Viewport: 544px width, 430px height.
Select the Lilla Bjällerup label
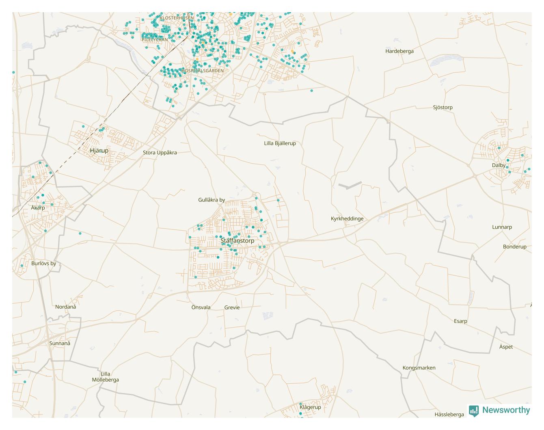point(280,143)
